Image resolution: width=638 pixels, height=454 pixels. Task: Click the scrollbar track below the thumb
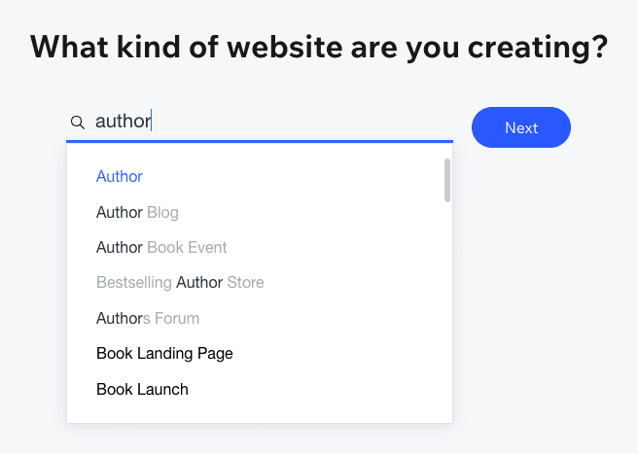pos(447,311)
